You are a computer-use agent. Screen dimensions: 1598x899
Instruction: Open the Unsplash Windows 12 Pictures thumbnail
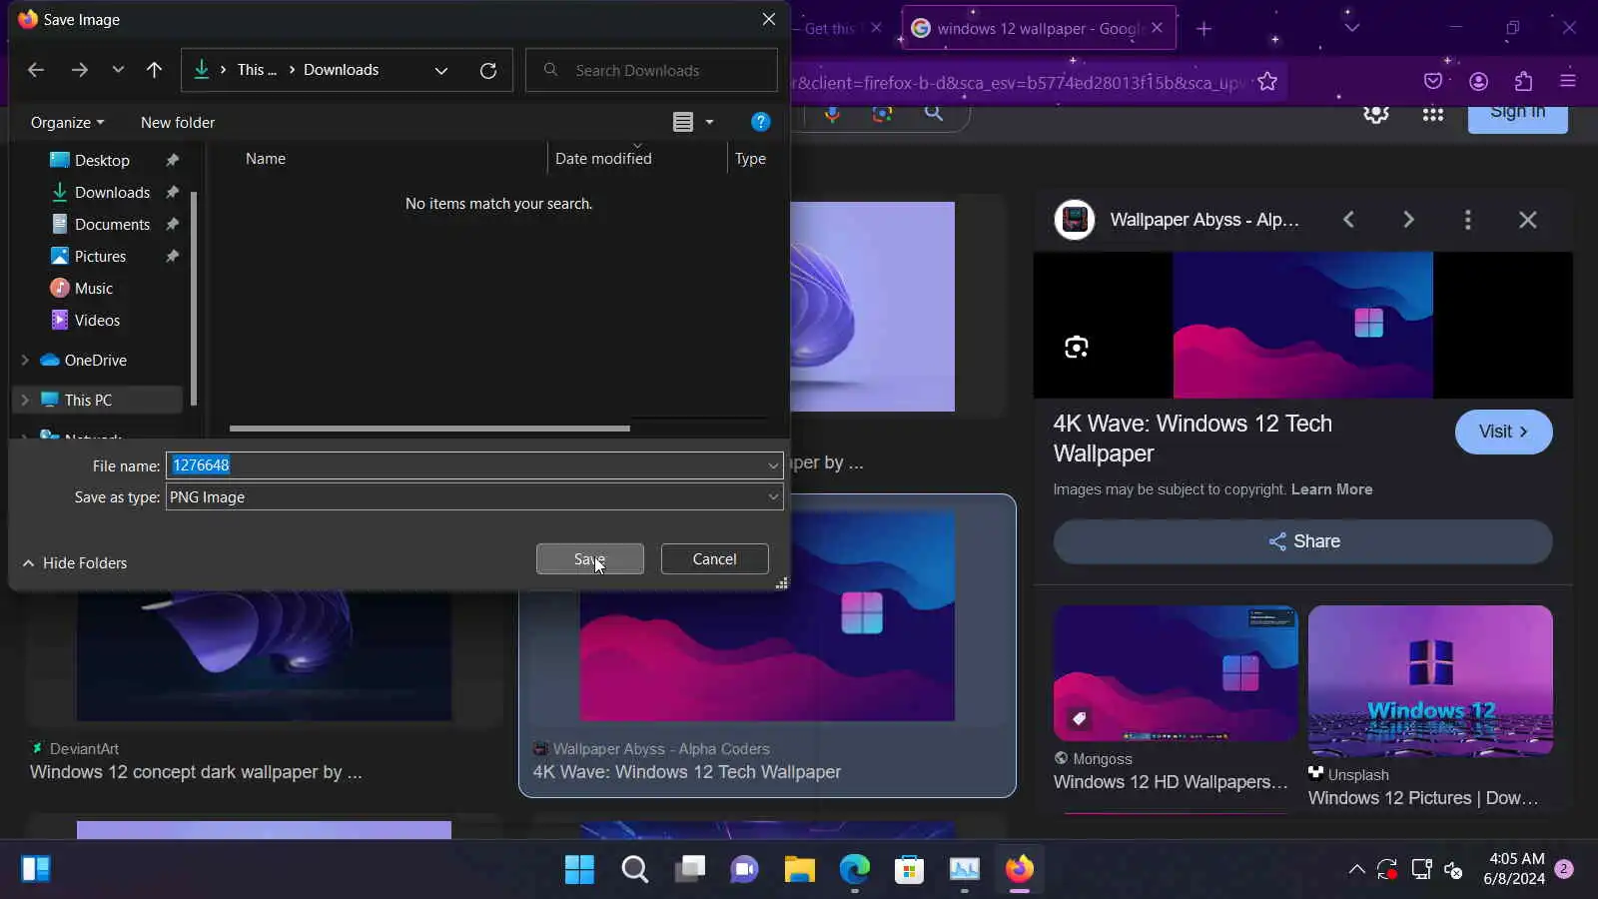1430,681
